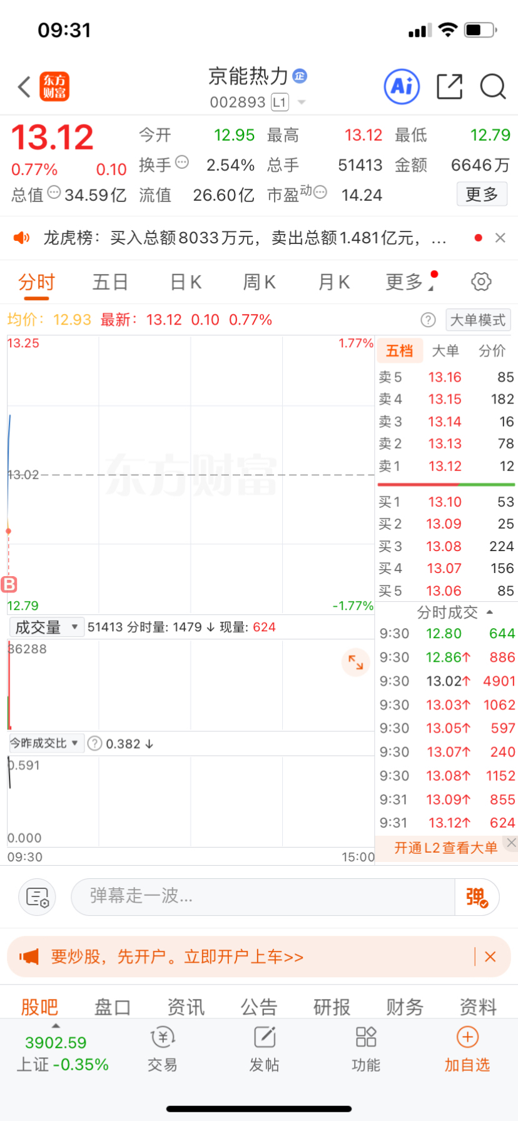This screenshot has width=518, height=1121.
Task: Tap the L1 quote level badge
Action: coord(280,102)
